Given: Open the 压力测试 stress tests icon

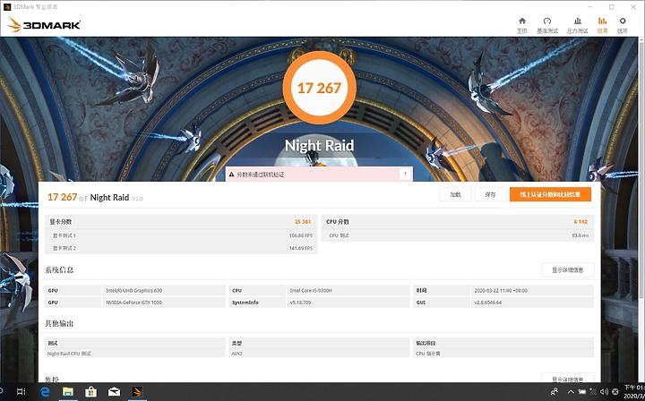Looking at the screenshot, I should pos(578,21).
